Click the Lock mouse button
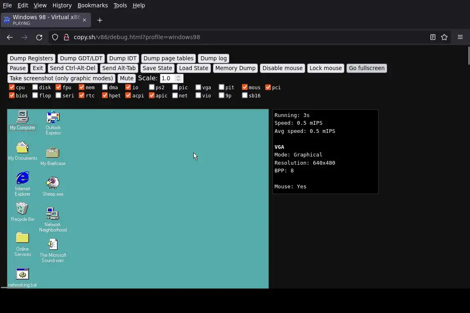Viewport: 470px width, 313px height. [326, 68]
